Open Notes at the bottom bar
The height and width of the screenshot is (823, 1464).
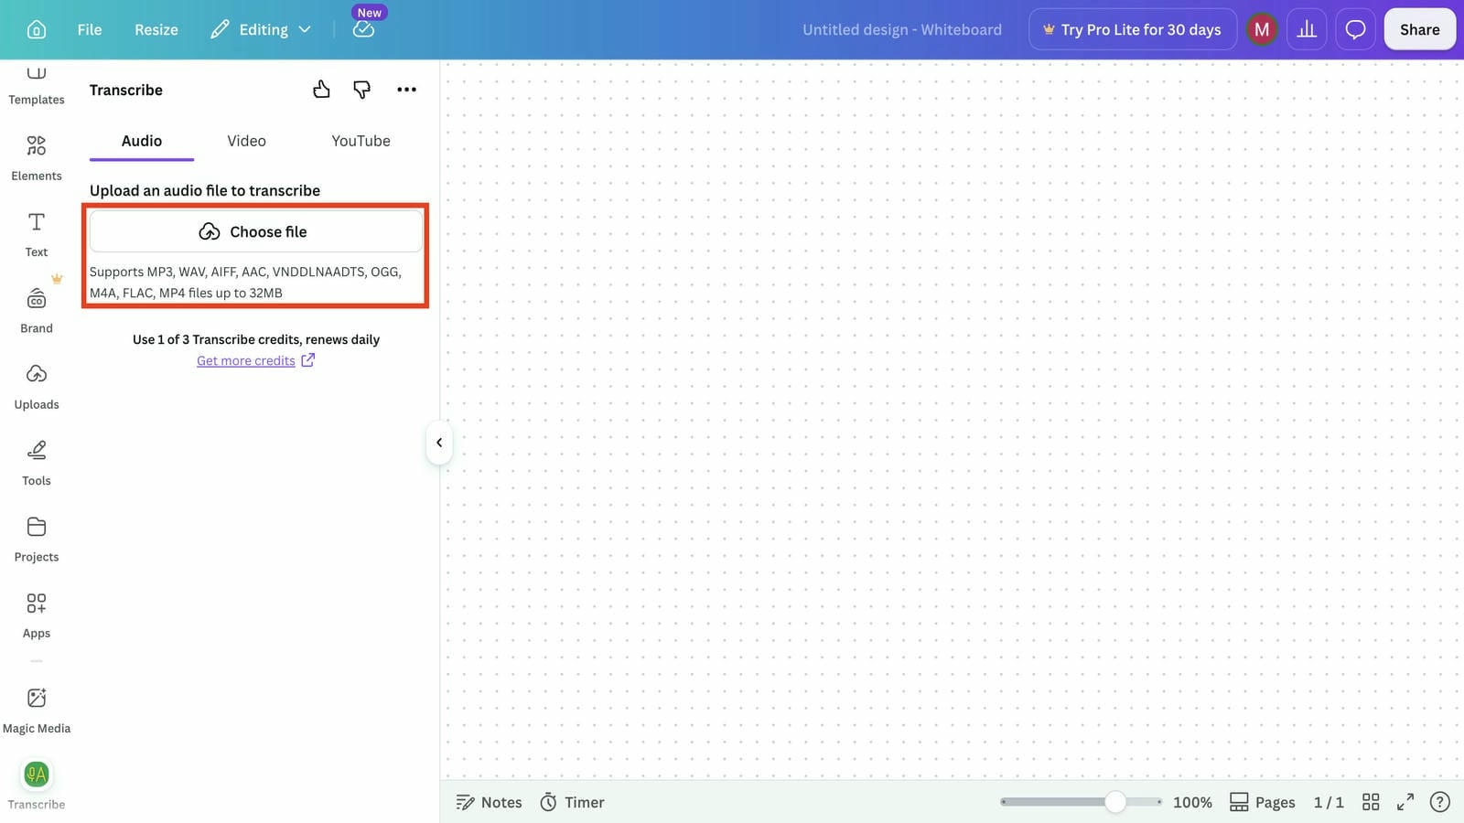pos(489,802)
